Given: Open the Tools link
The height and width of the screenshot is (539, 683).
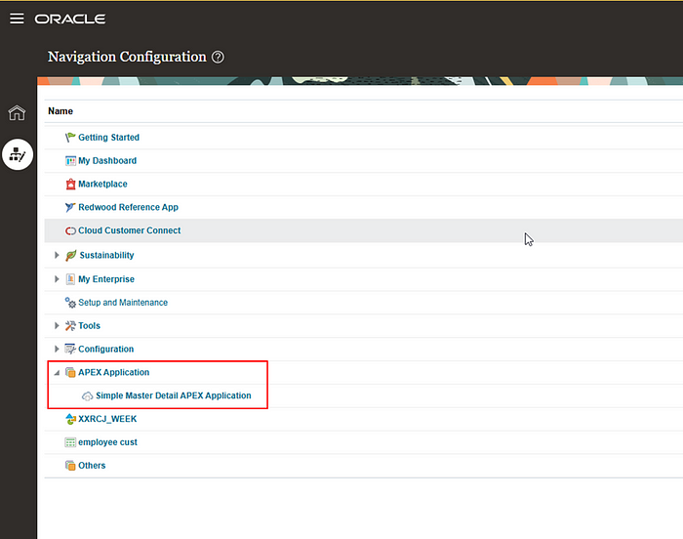Looking at the screenshot, I should (x=90, y=326).
